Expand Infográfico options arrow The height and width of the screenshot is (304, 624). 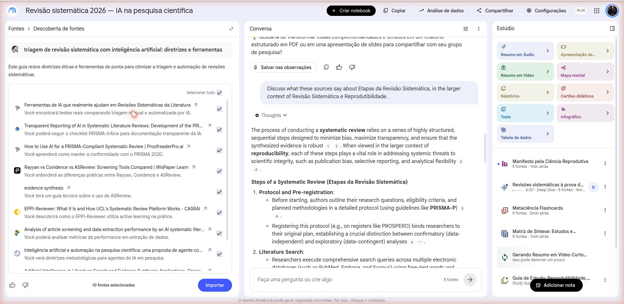(x=607, y=113)
